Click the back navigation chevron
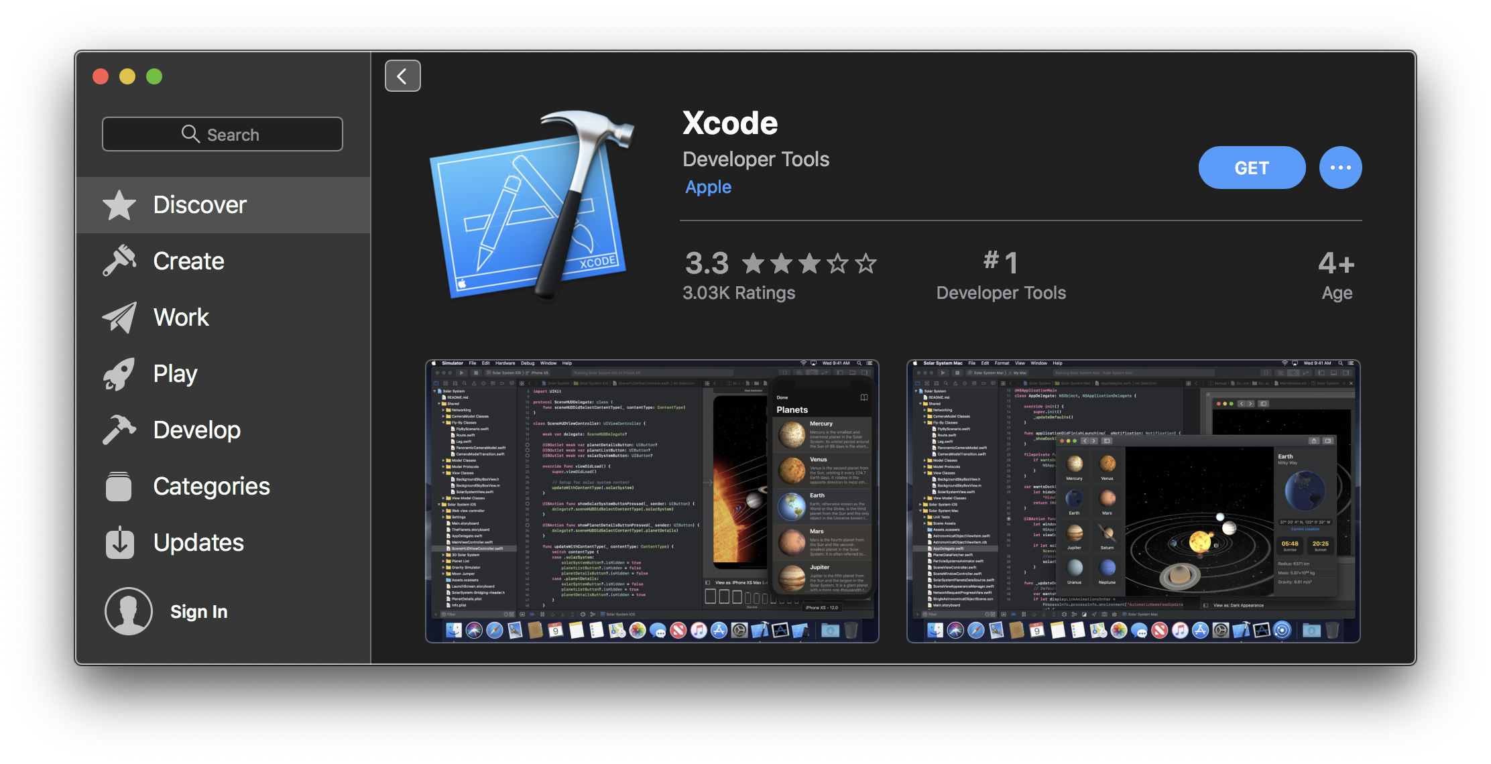Screen dimensions: 1491x764 [x=402, y=76]
